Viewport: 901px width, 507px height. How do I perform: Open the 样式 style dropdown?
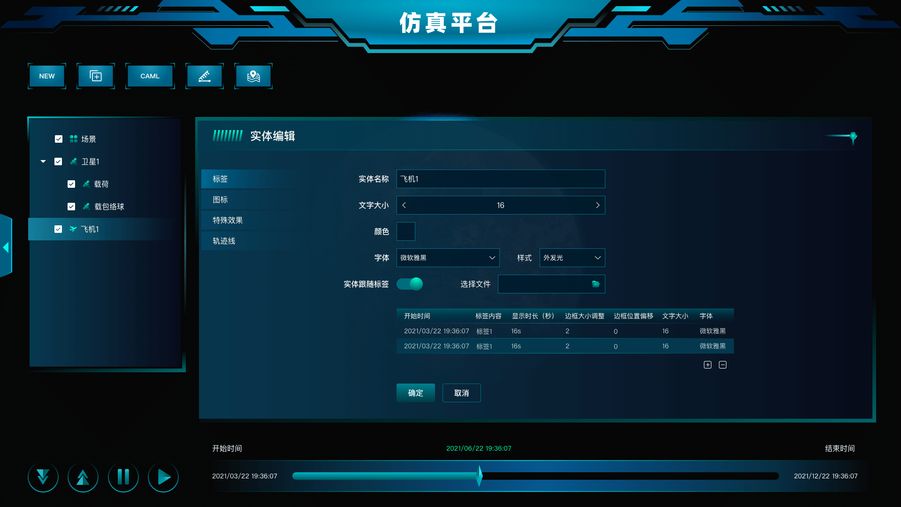(572, 258)
